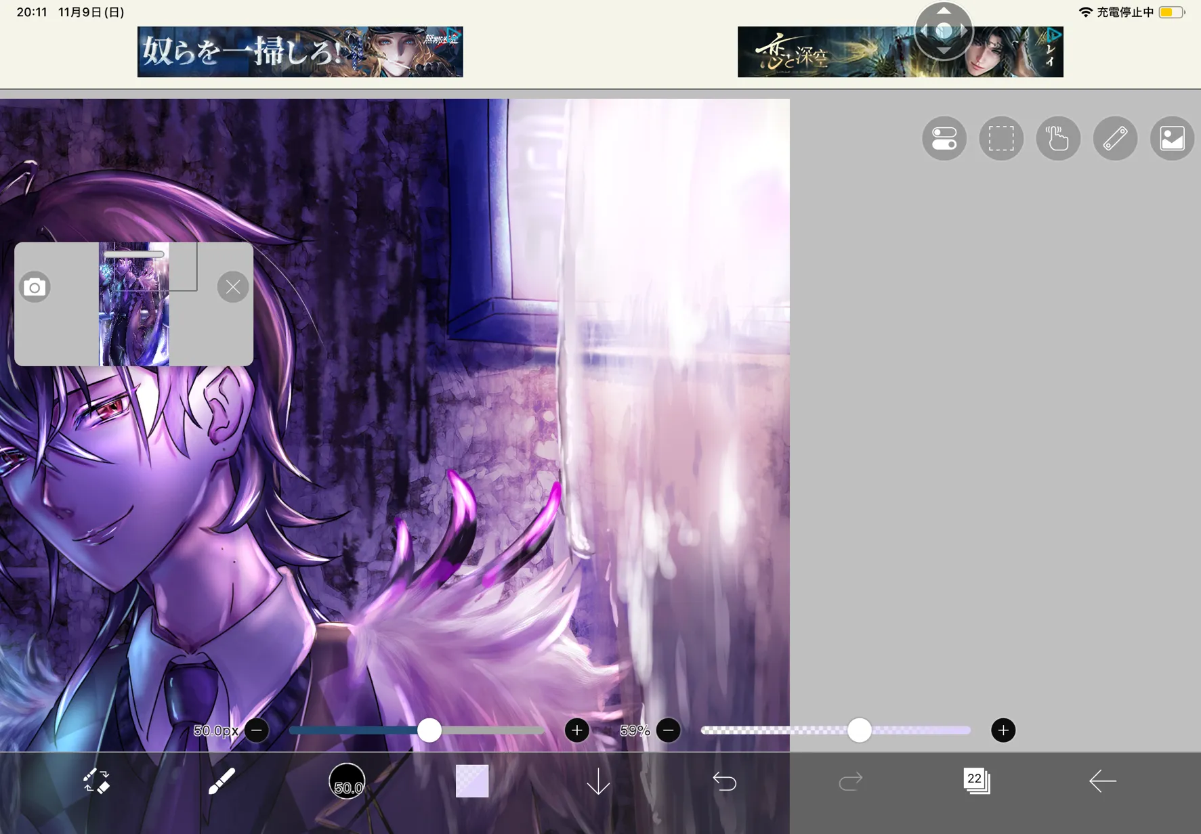Image resolution: width=1201 pixels, height=834 pixels.
Task: Increase brush opacity with plus button
Action: (1003, 730)
